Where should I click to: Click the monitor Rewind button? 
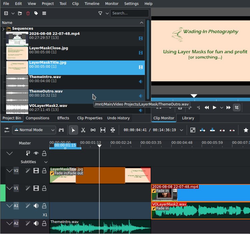207,108
